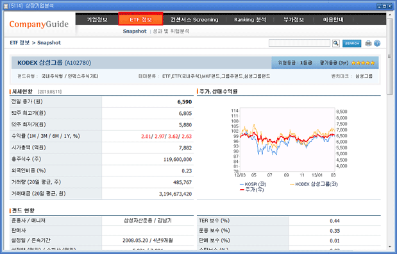
Task: Click the 펀드 현황 section heading
Action: point(23,210)
